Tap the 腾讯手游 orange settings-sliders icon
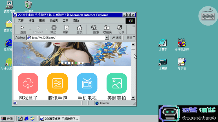218x122 pixels. tap(58, 83)
